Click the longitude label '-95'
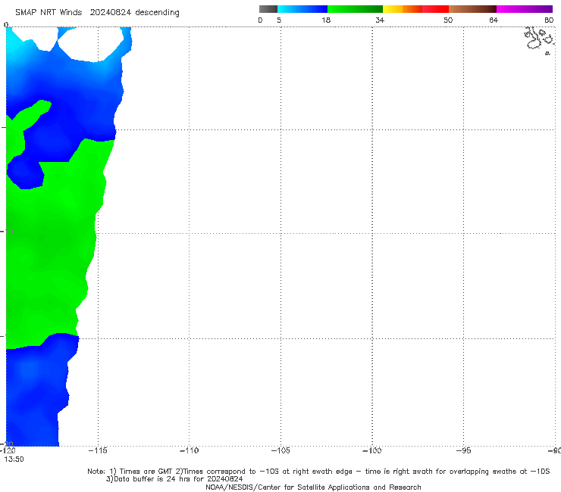Viewport: 561px width, 492px height. (464, 450)
